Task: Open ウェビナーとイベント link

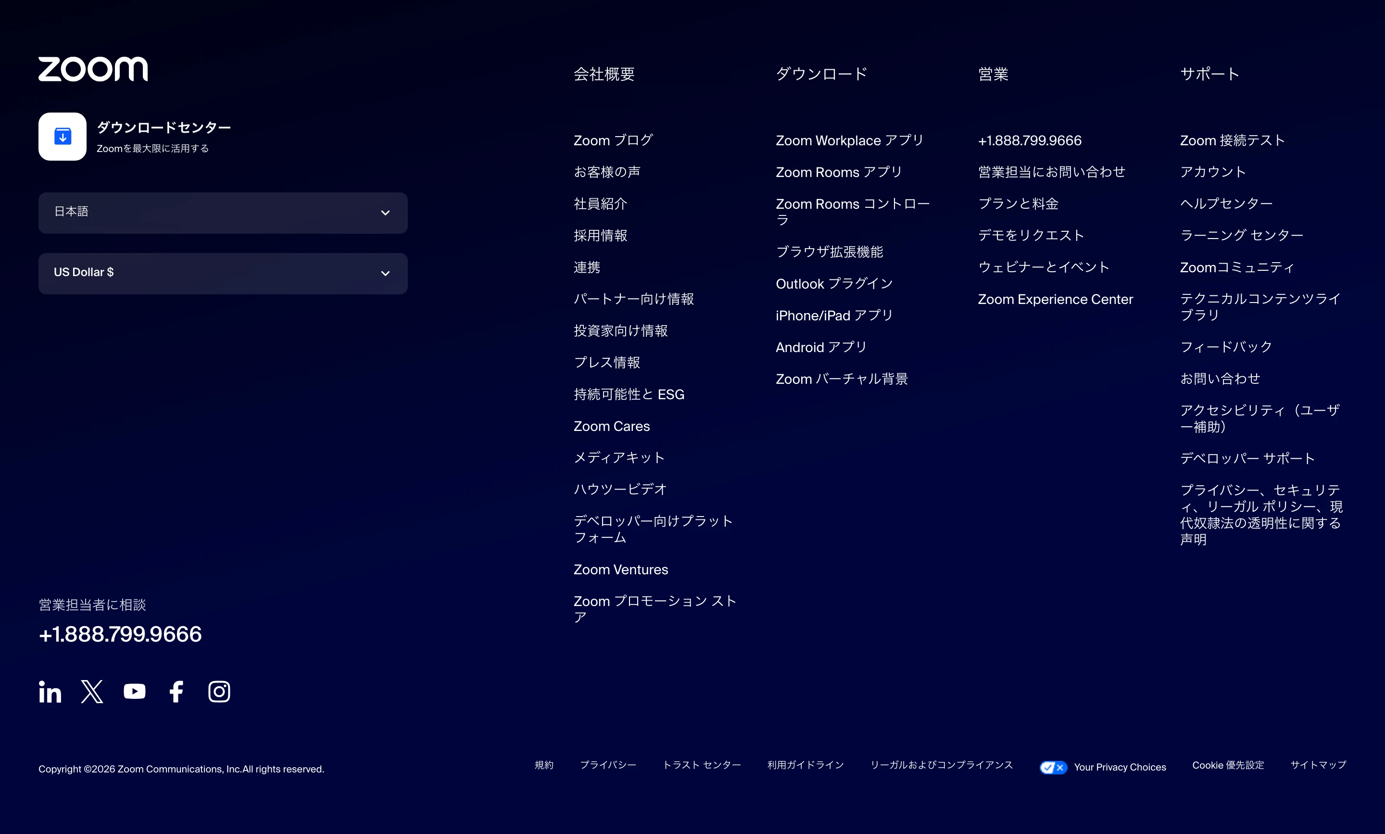Action: tap(1044, 267)
